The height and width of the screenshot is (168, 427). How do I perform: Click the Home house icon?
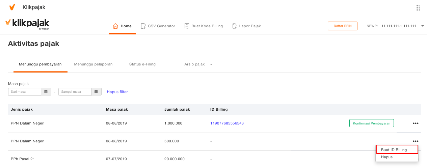click(115, 26)
